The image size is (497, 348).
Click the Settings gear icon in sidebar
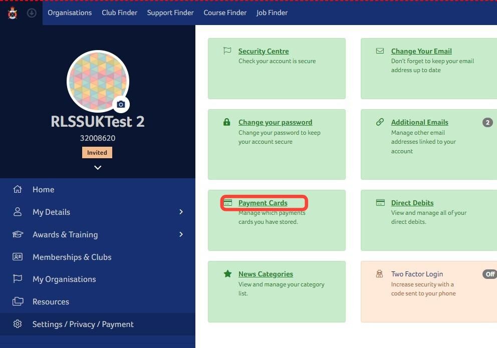click(x=18, y=323)
